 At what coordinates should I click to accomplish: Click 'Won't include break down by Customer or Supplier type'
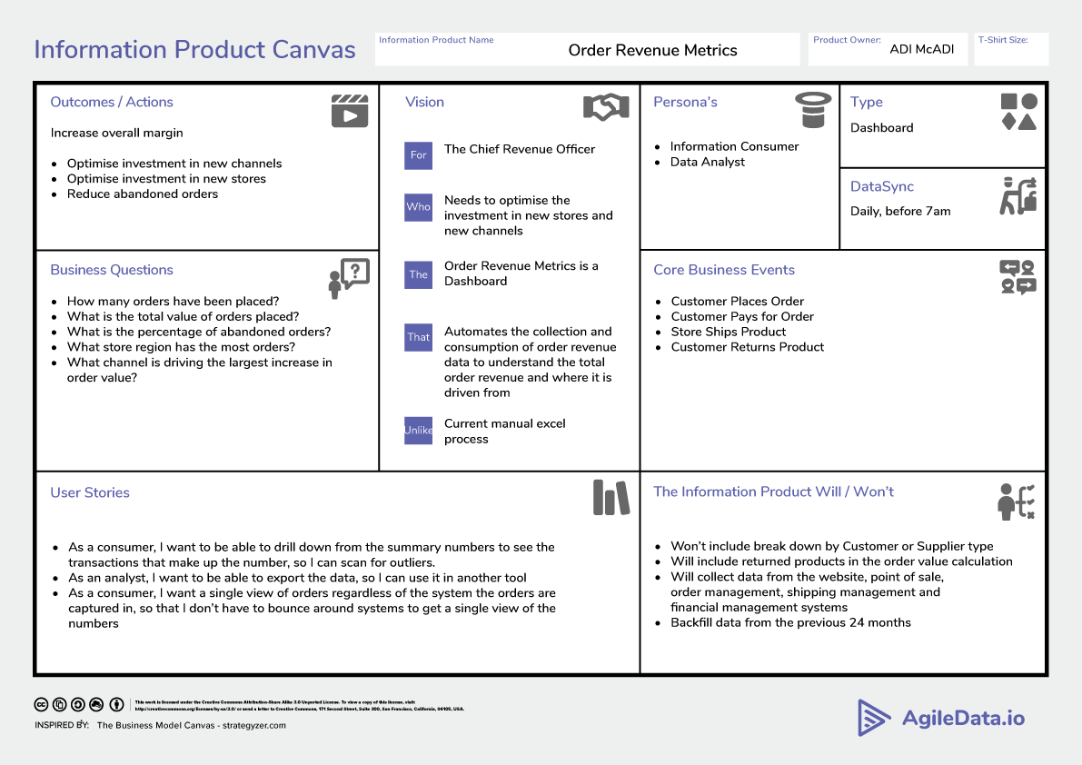[832, 546]
